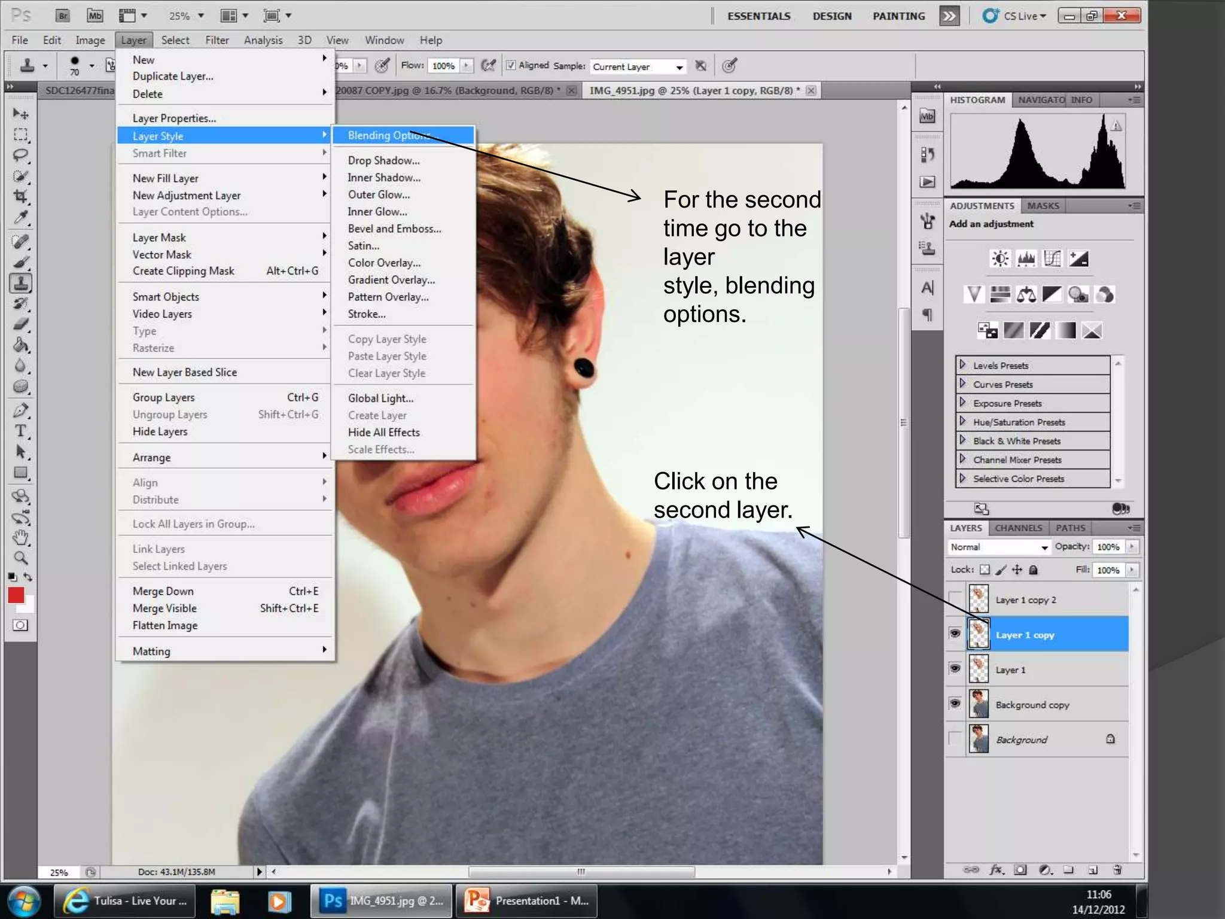Open the Sample dropdown Current Layer
Image resolution: width=1225 pixels, height=919 pixels.
click(638, 66)
